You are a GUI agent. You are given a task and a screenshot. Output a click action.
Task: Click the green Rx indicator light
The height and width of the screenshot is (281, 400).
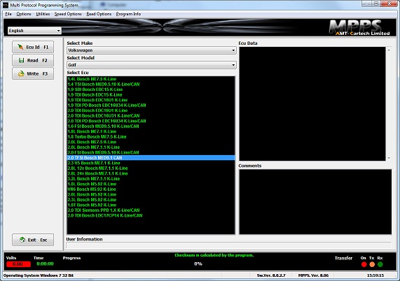point(380,264)
